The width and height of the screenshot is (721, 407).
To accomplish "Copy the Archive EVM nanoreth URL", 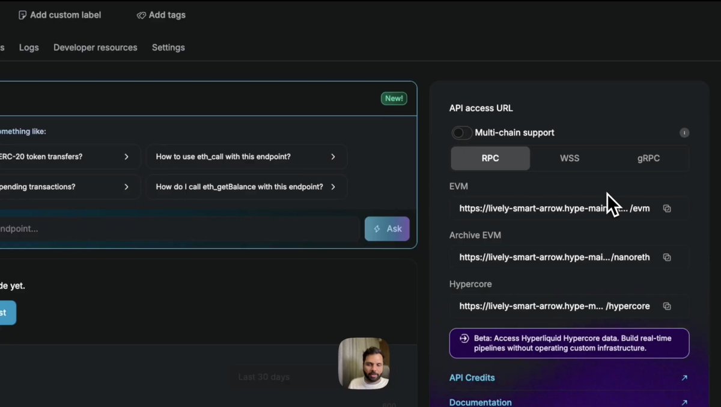I will pos(667,257).
